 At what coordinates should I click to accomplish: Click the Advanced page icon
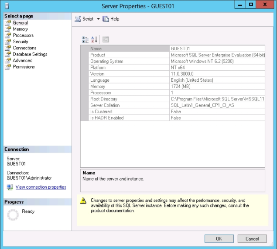[8, 61]
